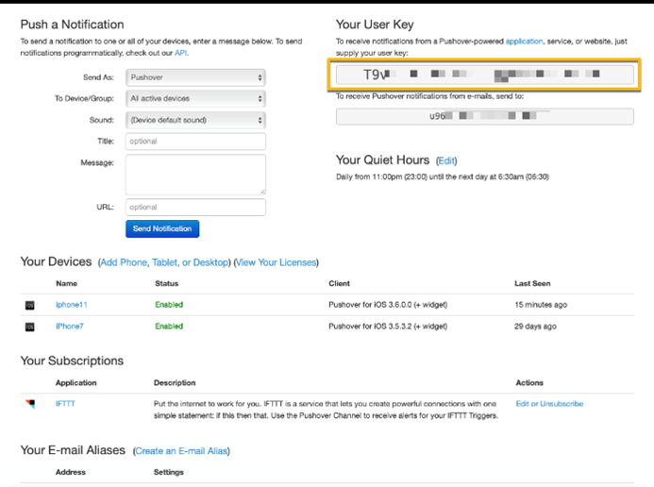
Task: Open the Send As dropdown
Action: 195,77
